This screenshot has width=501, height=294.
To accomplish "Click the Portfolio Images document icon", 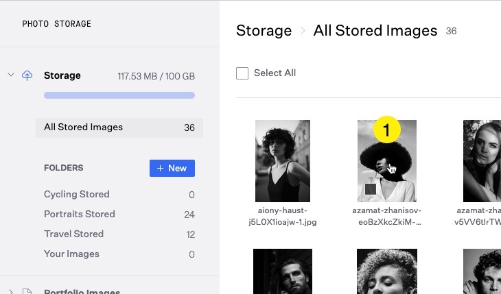I will point(27,292).
